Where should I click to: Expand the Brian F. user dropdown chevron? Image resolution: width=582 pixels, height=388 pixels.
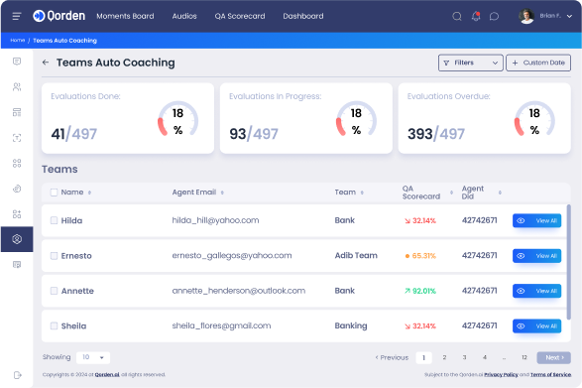click(569, 16)
